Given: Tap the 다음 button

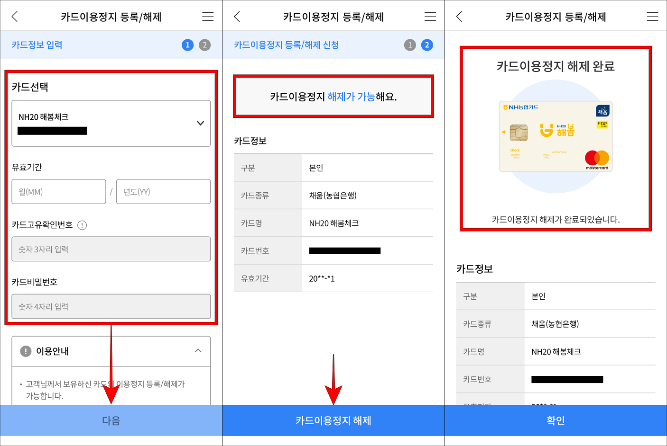Looking at the screenshot, I should [x=111, y=420].
